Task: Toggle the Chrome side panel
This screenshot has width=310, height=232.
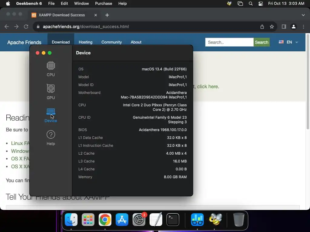Action: pos(284,27)
